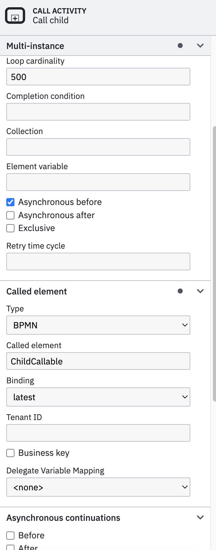Enable the Exclusive checkbox
Screen dimensions: 216x550
click(10, 228)
